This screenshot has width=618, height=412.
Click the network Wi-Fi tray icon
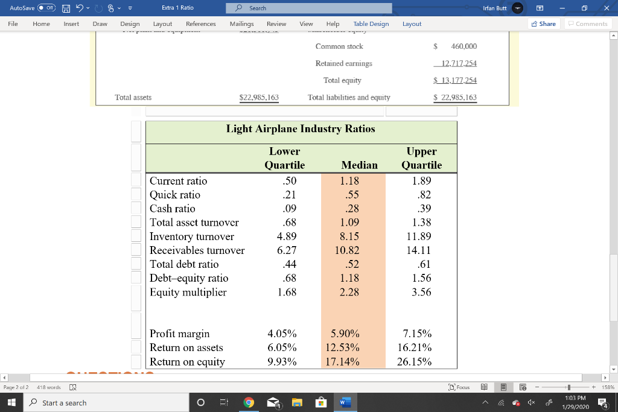point(501,402)
